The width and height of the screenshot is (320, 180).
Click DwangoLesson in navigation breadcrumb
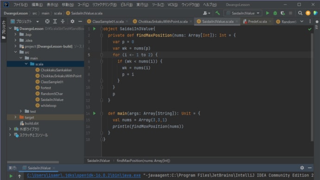[x=16, y=13]
